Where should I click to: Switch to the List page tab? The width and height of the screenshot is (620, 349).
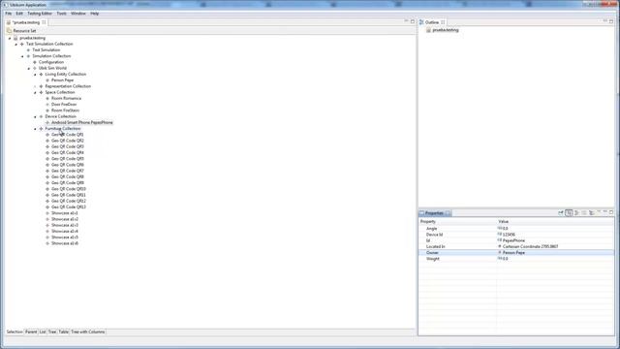[43, 332]
